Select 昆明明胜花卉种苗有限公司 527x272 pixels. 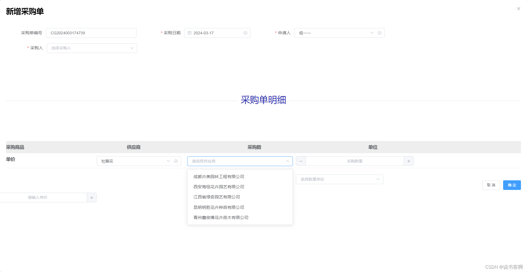[240, 207]
